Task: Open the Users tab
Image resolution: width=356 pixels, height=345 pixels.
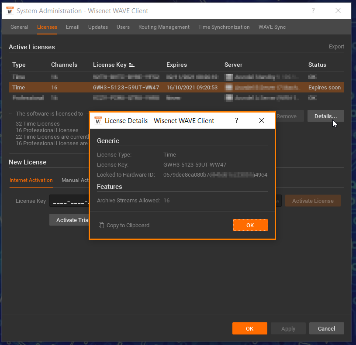Action: [123, 27]
